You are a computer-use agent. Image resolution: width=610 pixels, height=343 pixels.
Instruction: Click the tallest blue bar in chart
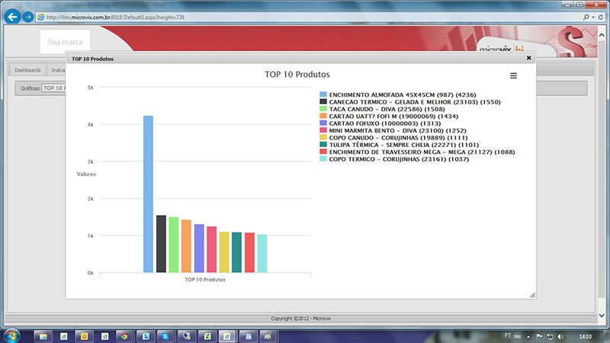click(148, 194)
